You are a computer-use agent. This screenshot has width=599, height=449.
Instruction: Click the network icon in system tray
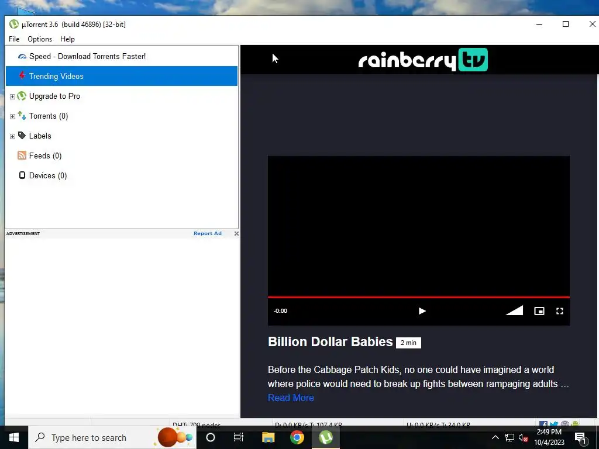510,437
